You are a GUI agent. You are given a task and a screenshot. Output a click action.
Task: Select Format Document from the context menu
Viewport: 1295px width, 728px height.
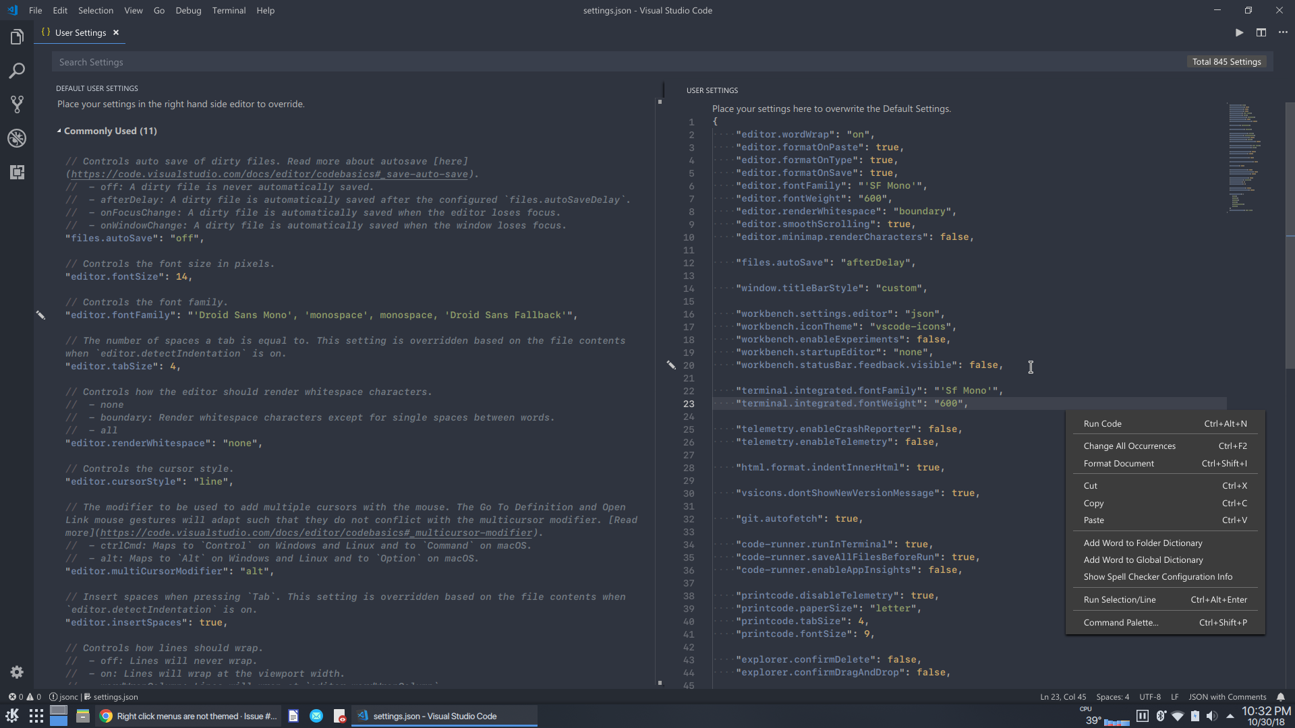pos(1119,463)
